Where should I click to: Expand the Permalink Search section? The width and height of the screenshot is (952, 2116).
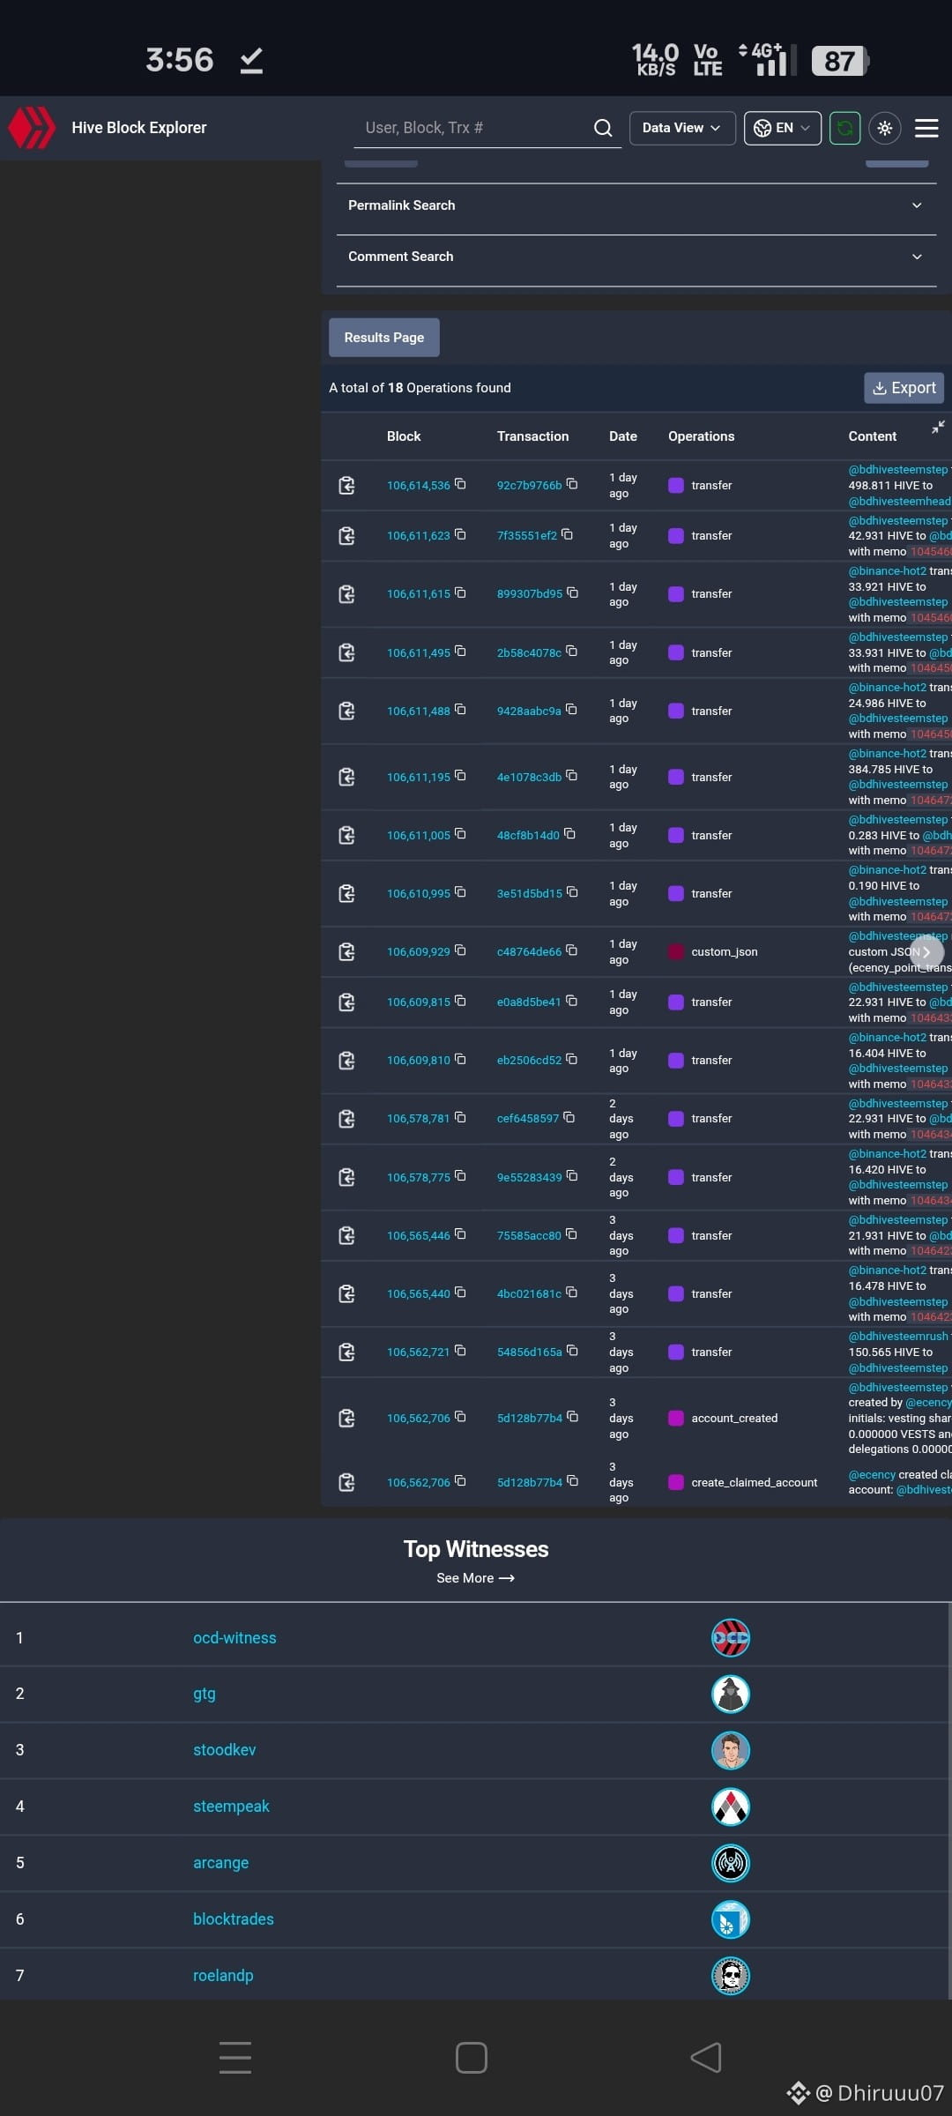point(636,205)
